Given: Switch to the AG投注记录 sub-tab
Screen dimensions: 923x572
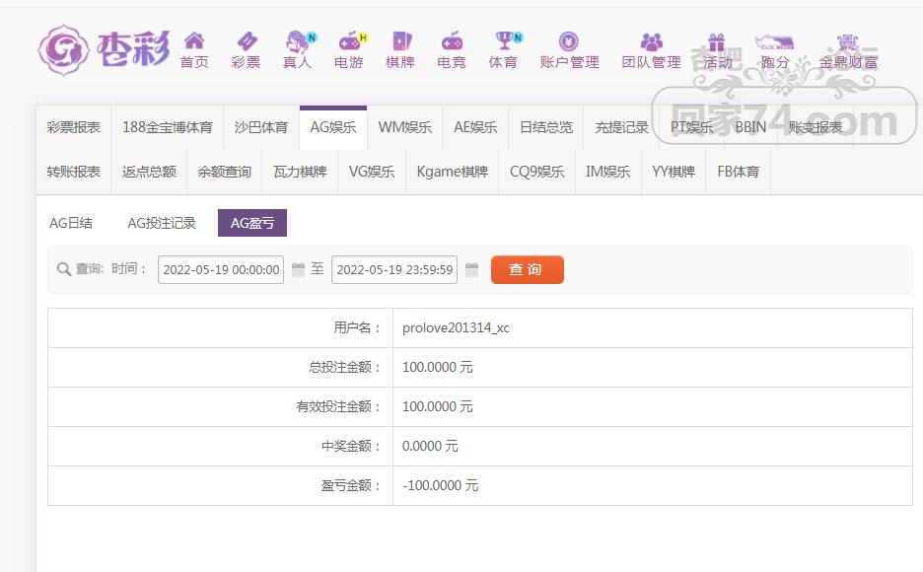Looking at the screenshot, I should pyautogui.click(x=162, y=223).
